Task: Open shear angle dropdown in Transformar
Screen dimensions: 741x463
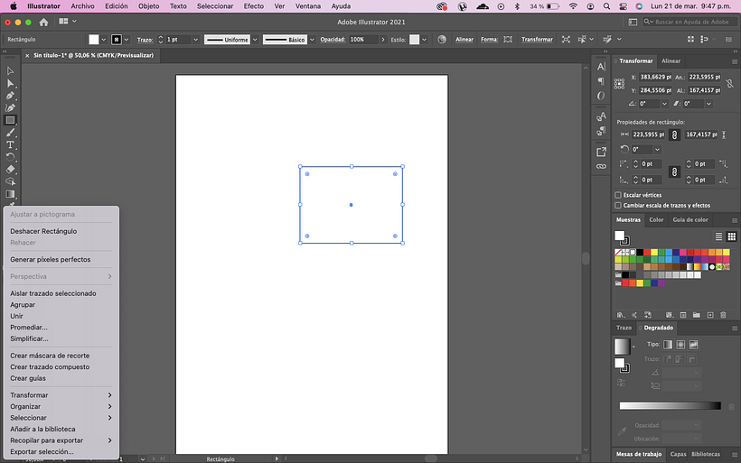Action: 708,104
